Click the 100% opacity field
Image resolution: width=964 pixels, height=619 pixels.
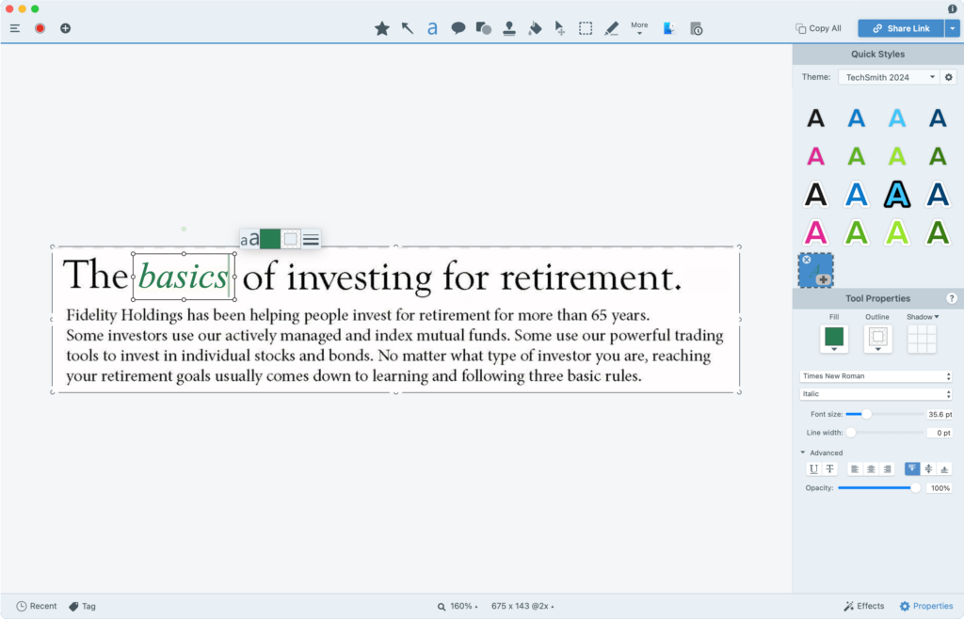click(x=940, y=488)
